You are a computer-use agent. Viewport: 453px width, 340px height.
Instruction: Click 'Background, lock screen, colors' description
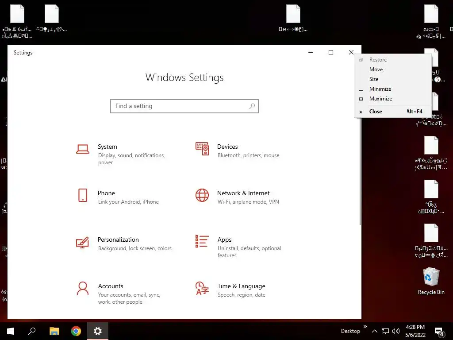pyautogui.click(x=134, y=248)
